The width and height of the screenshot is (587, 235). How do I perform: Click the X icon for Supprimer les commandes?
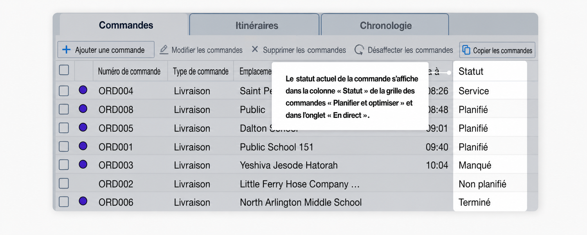pyautogui.click(x=255, y=50)
